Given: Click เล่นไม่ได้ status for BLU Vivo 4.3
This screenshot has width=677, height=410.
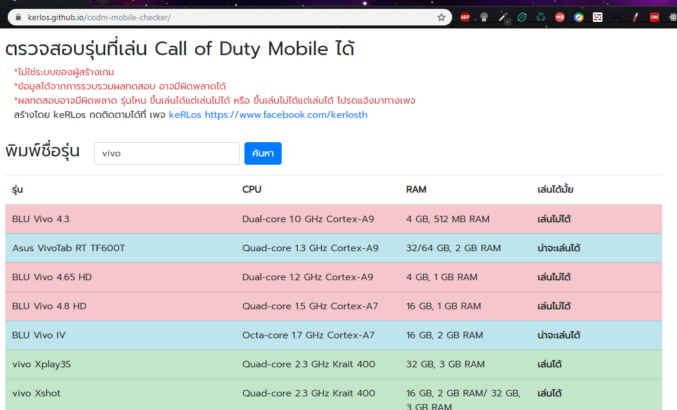Looking at the screenshot, I should click(554, 219).
